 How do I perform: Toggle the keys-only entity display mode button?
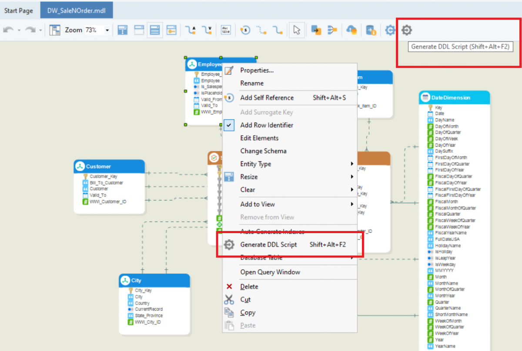tap(172, 30)
